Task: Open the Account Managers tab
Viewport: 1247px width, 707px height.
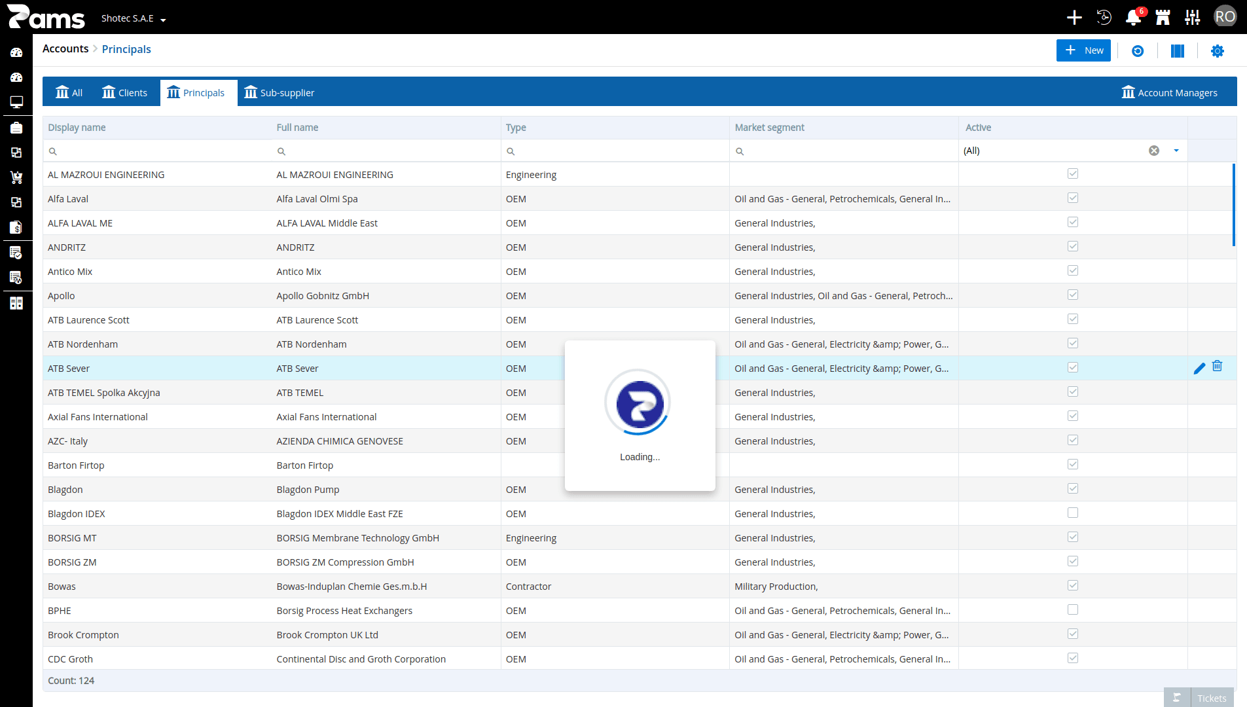Action: 1170,92
